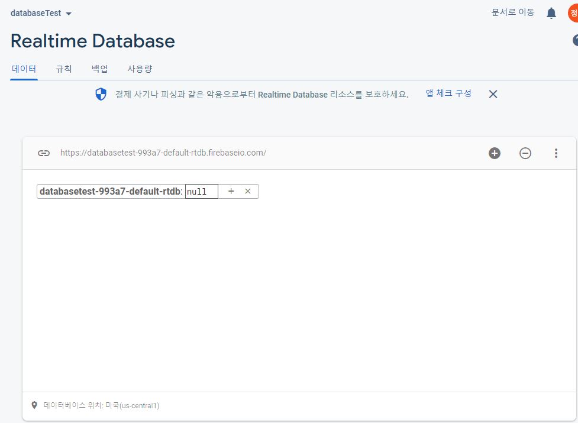Click the blue shield security icon
This screenshot has width=578, height=423.
(x=101, y=94)
